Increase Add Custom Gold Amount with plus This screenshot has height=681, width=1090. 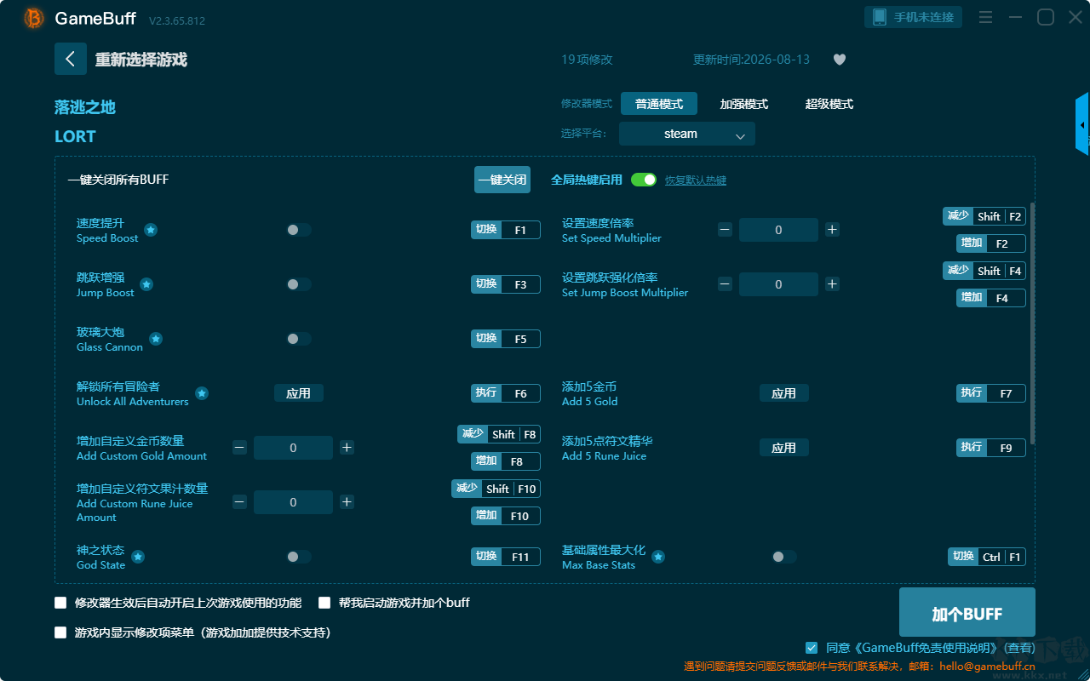pos(347,448)
